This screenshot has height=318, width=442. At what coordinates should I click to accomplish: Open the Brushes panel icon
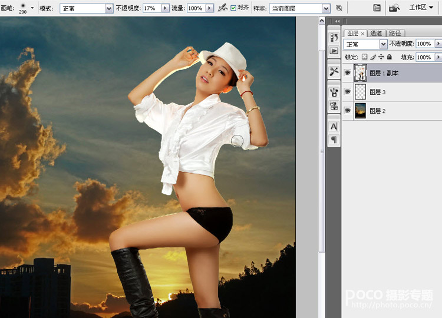click(x=334, y=92)
